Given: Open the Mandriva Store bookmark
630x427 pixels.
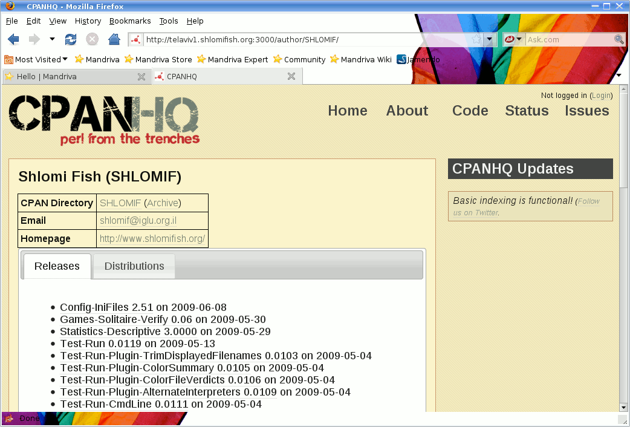Looking at the screenshot, I should coord(158,59).
